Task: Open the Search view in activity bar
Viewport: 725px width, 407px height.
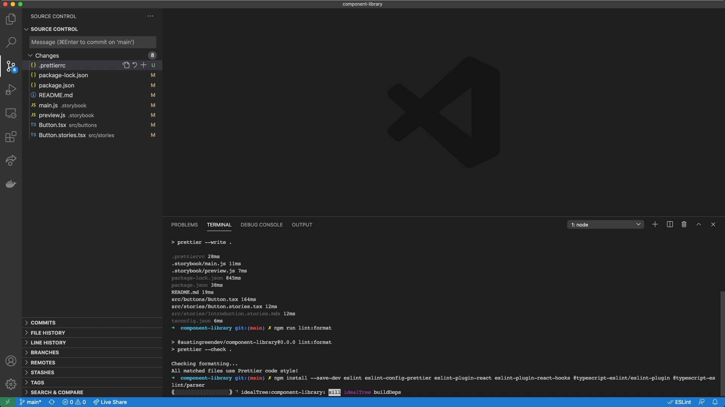Action: coord(11,42)
